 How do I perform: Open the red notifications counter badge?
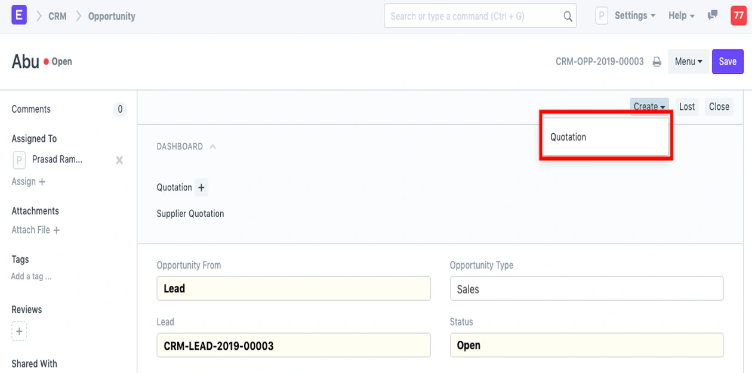pos(738,16)
